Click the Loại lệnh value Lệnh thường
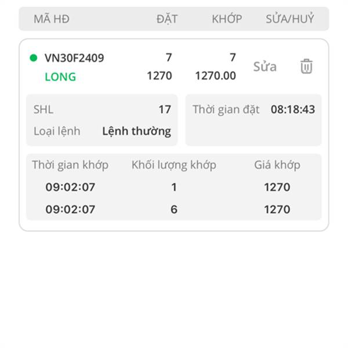Screen dimensions: 348x348 [136, 131]
